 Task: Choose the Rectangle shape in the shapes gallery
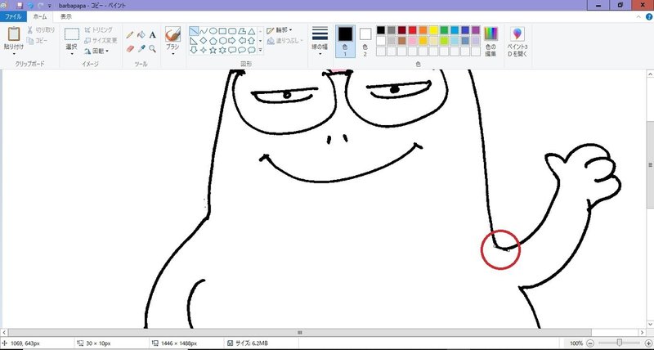[x=222, y=31]
